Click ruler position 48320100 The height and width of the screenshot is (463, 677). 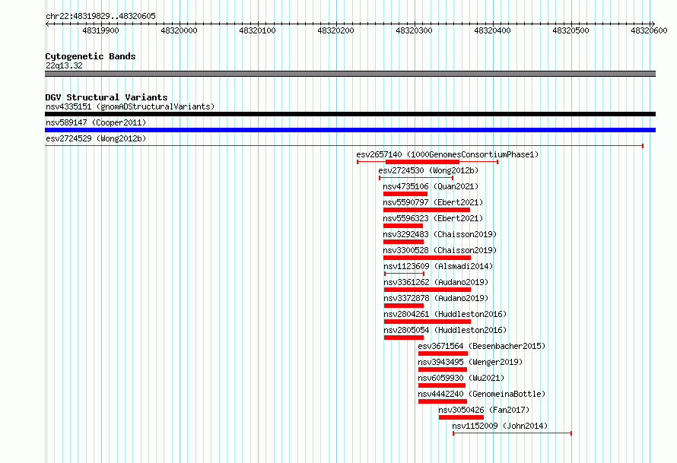(x=257, y=30)
